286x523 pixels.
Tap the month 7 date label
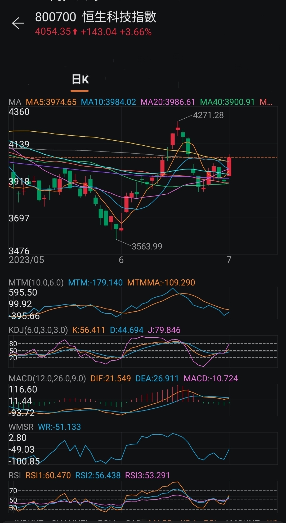(x=229, y=260)
